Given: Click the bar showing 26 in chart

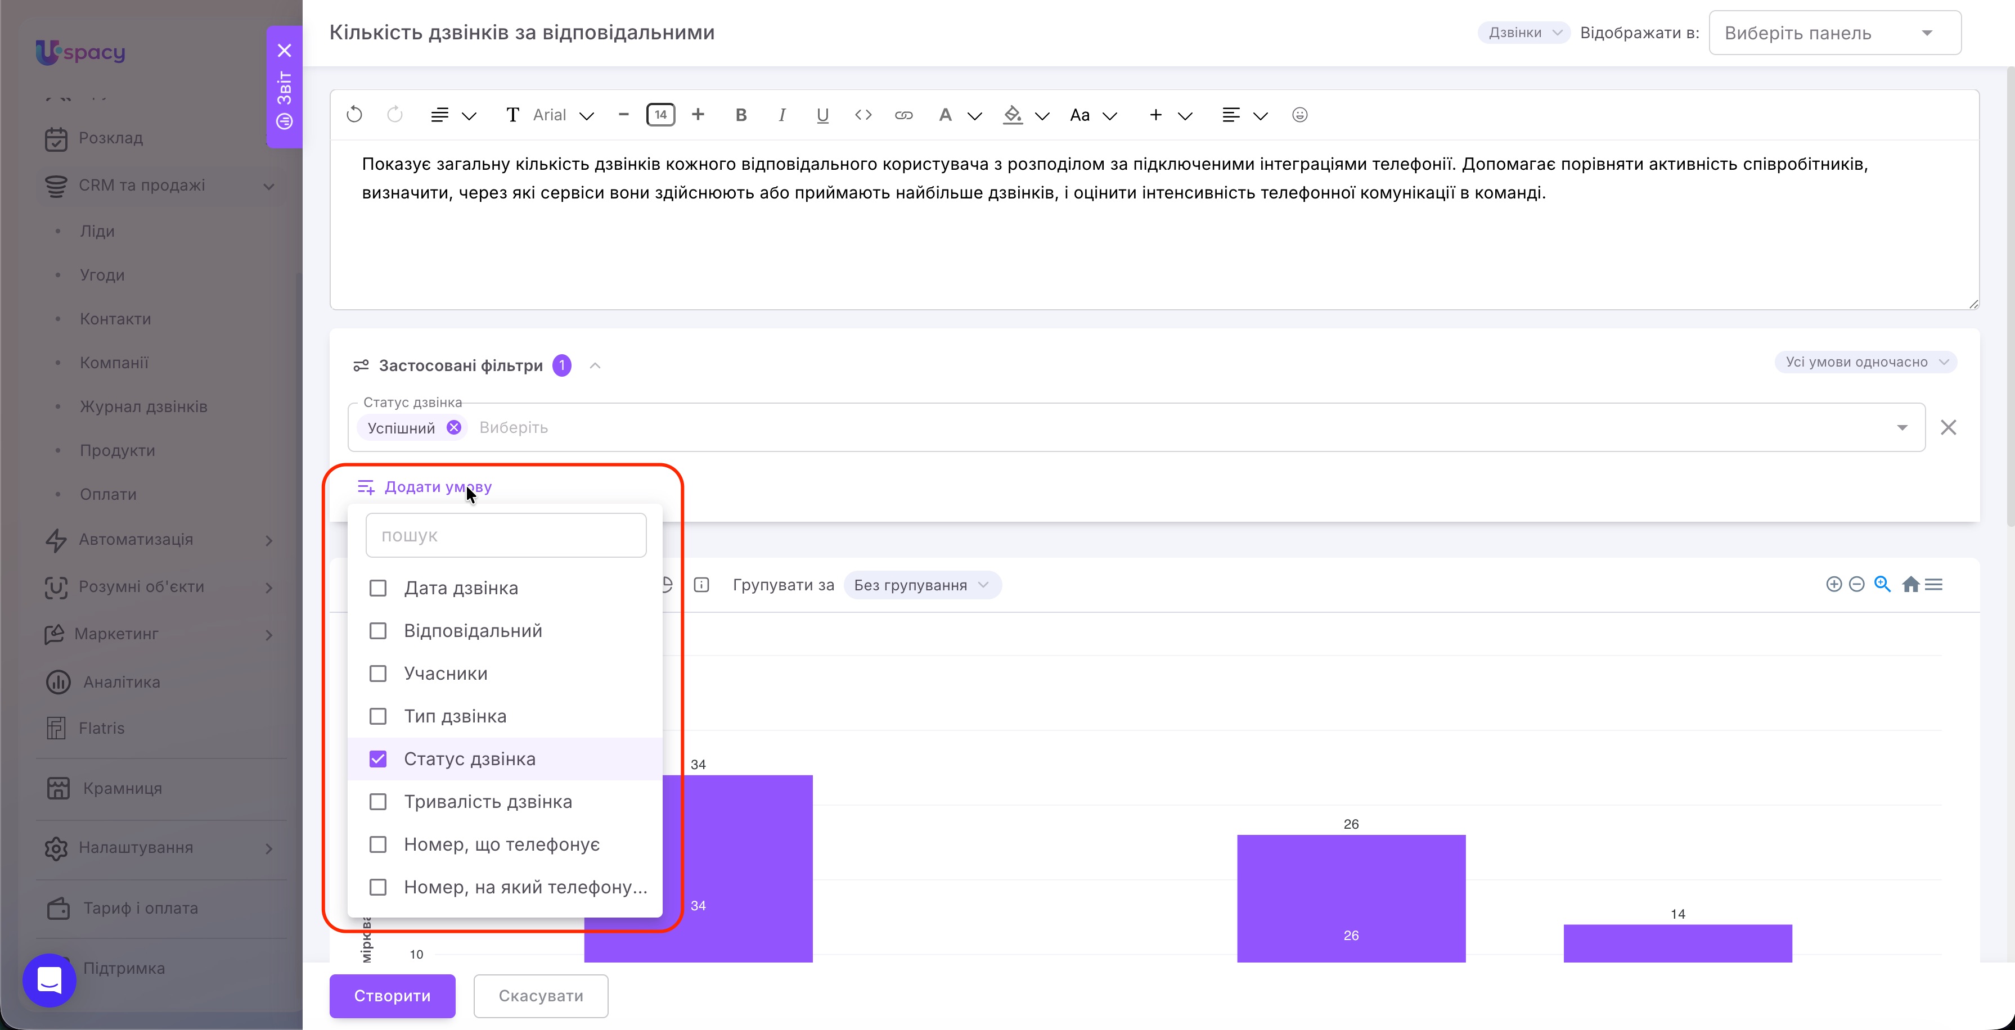Looking at the screenshot, I should pyautogui.click(x=1351, y=898).
